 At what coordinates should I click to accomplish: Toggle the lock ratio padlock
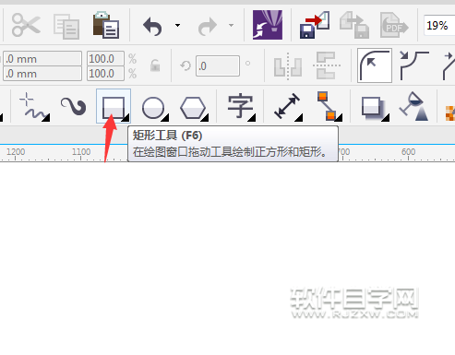155,65
